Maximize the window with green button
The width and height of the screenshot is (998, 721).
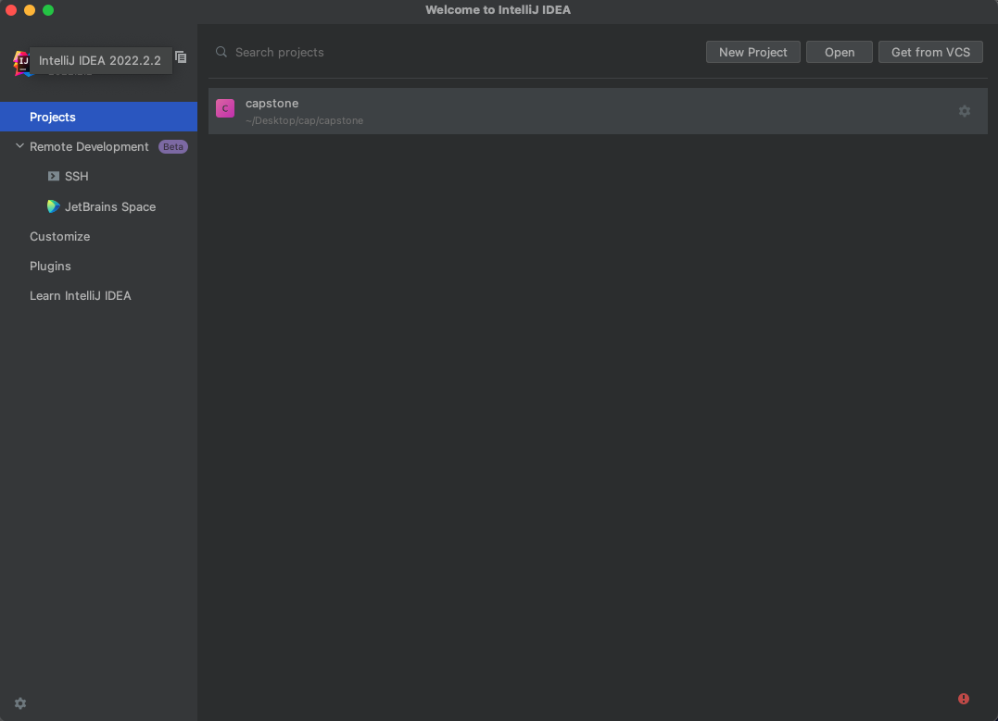pyautogui.click(x=48, y=10)
